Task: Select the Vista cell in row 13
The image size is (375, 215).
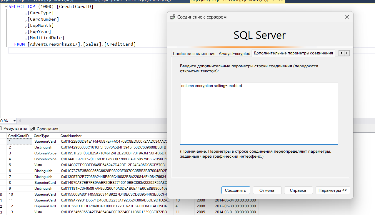Action: 45,212
